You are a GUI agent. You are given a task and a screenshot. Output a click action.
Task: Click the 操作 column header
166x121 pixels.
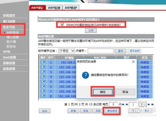click(43, 58)
